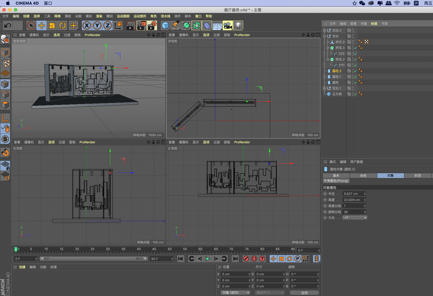Toggle Y axis lock button

point(97,26)
